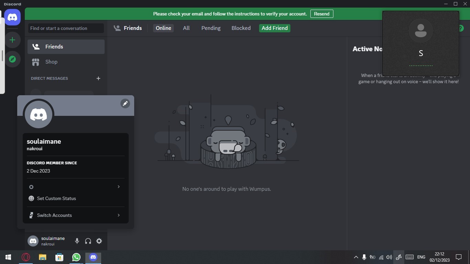Screen dimensions: 470x264
Task: Open Shop in sidebar
Action: click(x=66, y=62)
